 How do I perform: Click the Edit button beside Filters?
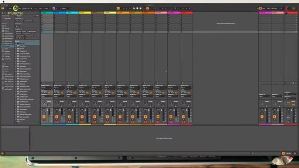tap(36, 16)
